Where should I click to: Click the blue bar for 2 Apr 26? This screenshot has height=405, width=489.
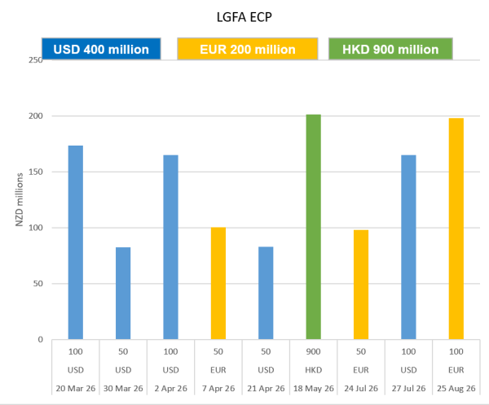[170, 246]
